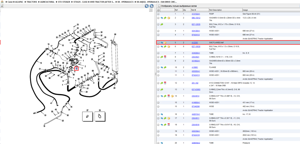Click the green arrow icon for part 627-12035
This screenshot has height=144, width=300.
pyautogui.click(x=162, y=24)
